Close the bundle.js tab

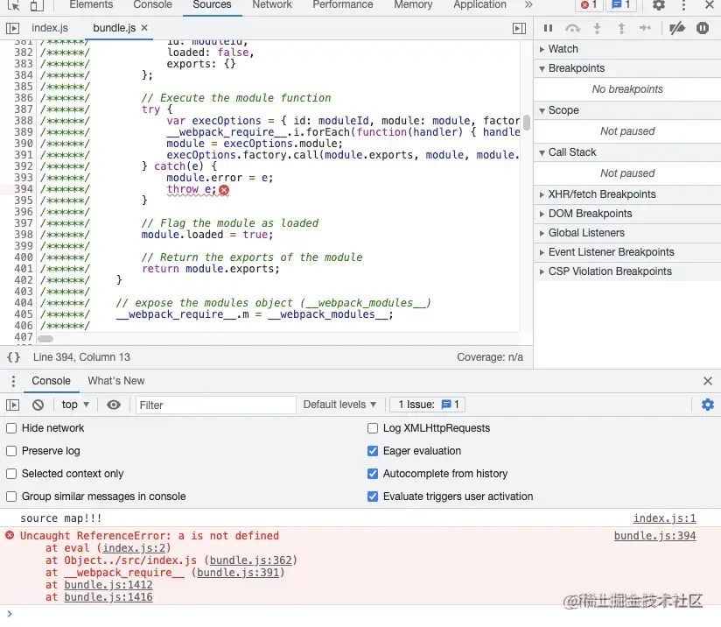click(x=144, y=28)
